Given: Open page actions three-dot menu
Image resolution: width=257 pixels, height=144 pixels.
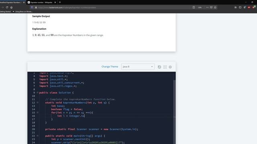Looking at the screenshot, I should pyautogui.click(x=207, y=7).
